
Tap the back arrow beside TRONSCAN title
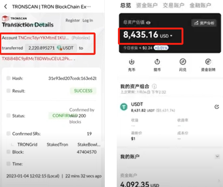click(6, 6)
